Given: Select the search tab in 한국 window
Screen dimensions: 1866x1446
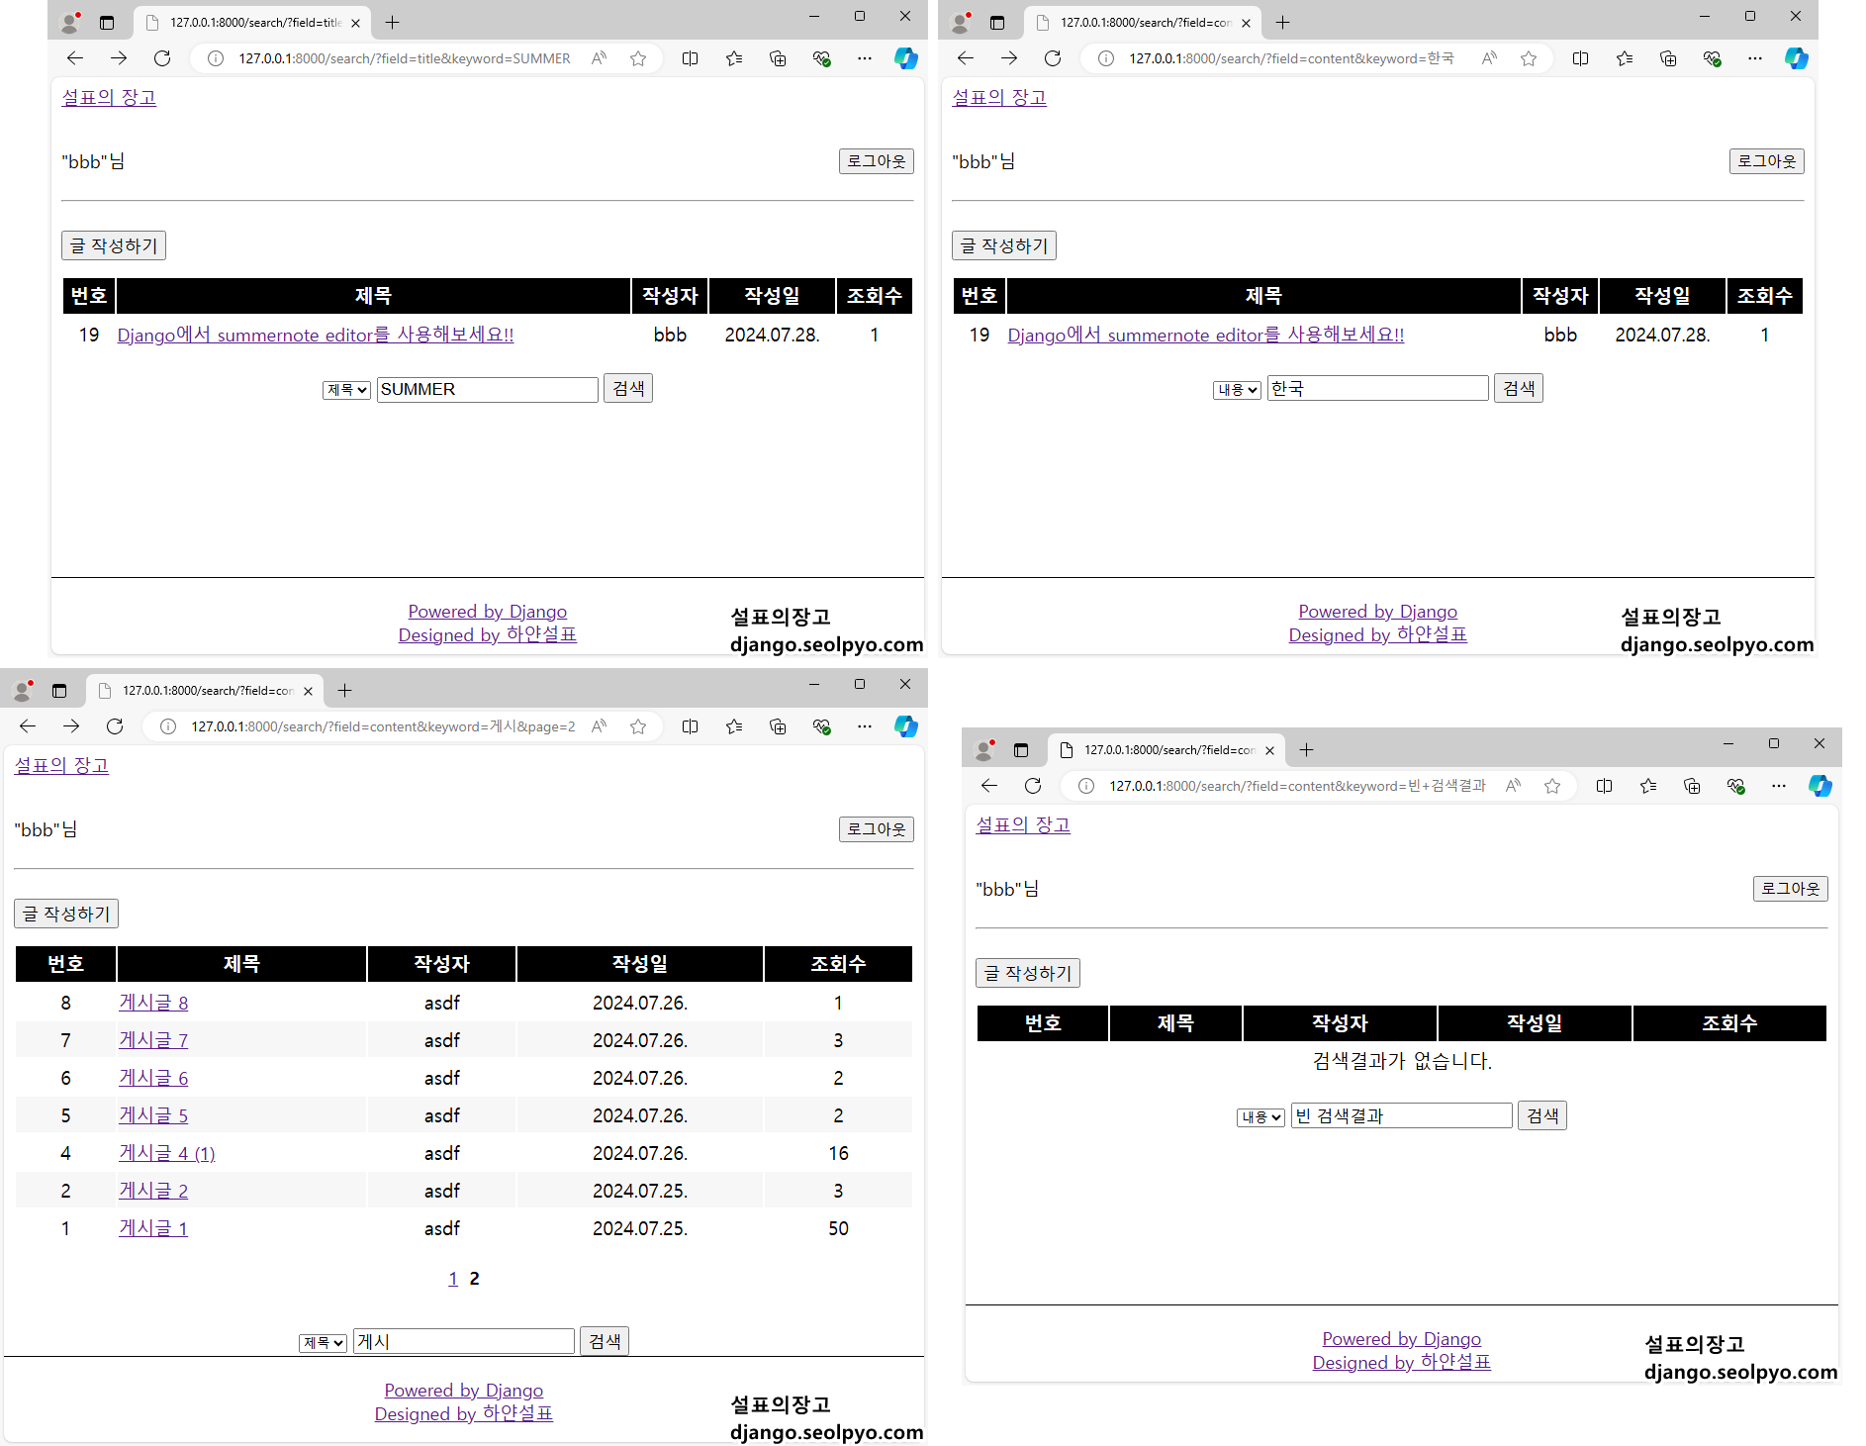Looking at the screenshot, I should (1142, 22).
